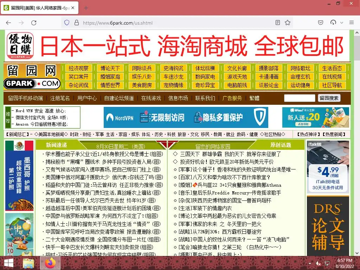Open a new browser tab
This screenshot has height=270, width=360.
(x=86, y=8)
